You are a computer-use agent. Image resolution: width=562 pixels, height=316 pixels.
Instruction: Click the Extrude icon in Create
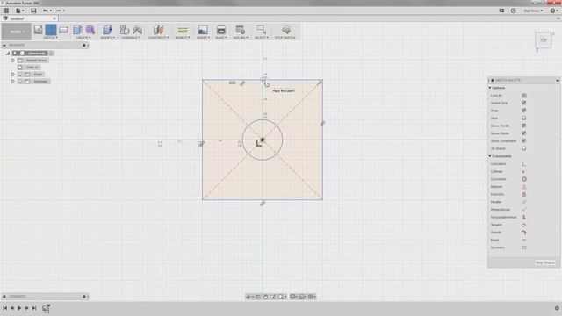click(x=77, y=30)
